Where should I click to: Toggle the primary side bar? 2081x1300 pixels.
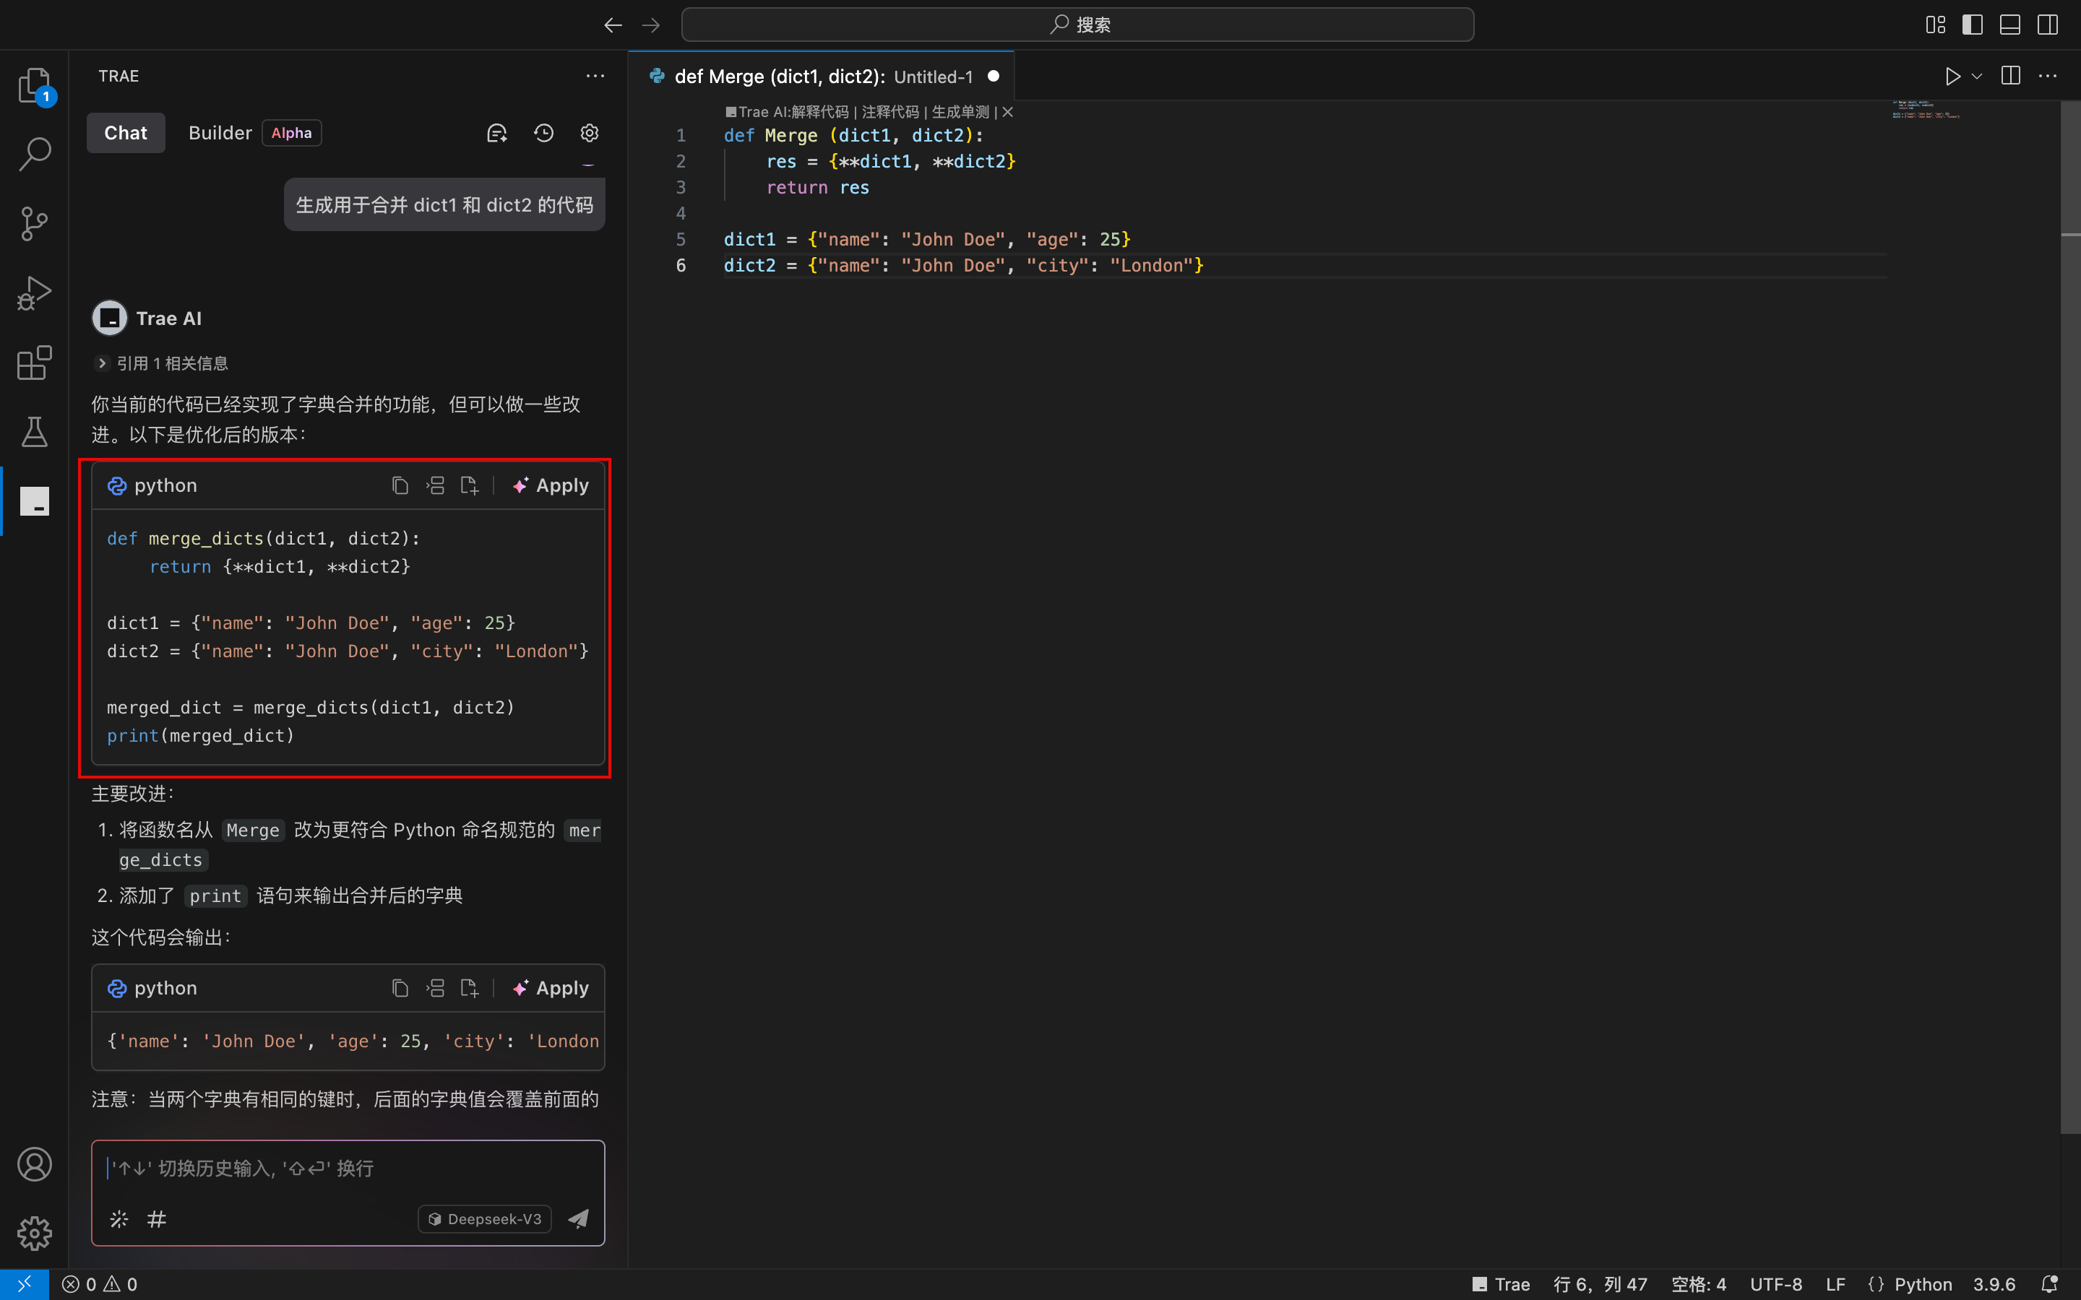(x=1973, y=25)
